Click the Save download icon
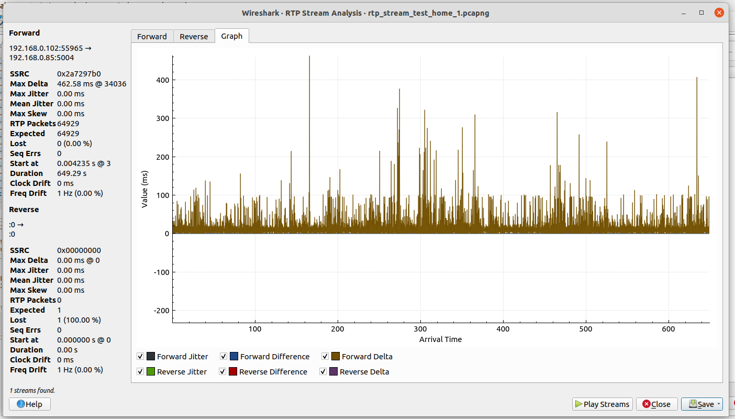 693,404
